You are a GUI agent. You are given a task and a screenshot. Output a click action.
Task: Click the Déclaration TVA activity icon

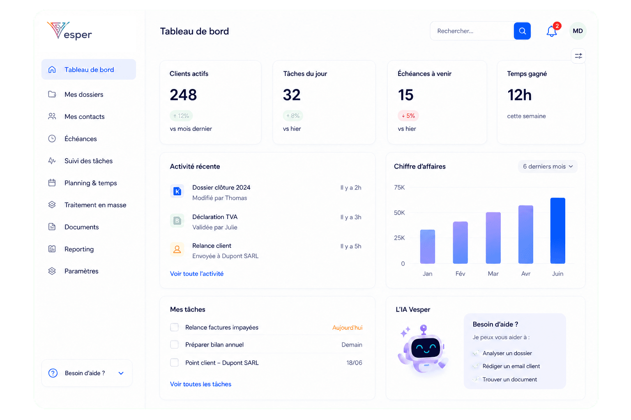pyautogui.click(x=177, y=221)
